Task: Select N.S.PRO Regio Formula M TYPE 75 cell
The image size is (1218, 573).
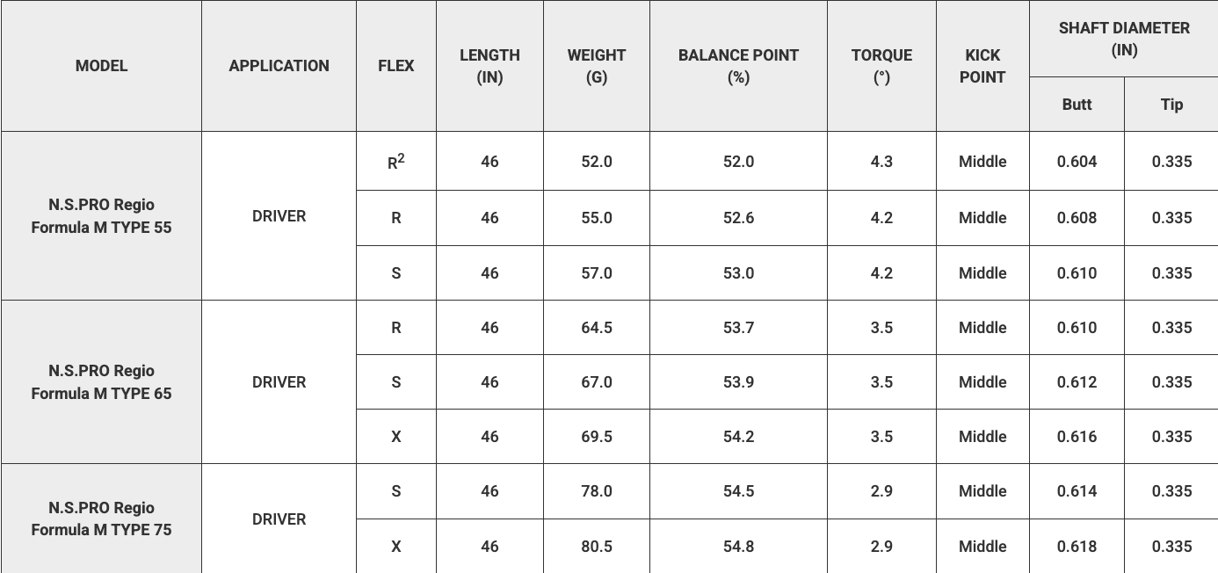Action: tap(101, 519)
